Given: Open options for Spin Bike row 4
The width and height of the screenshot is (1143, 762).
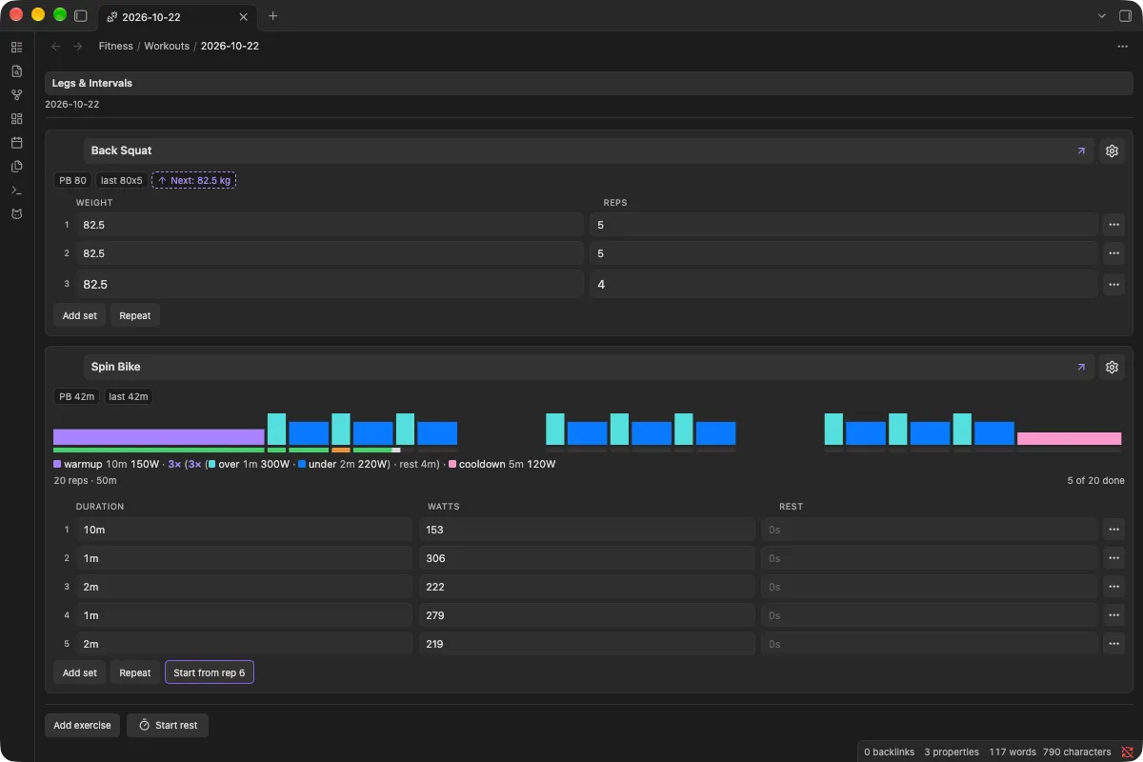Looking at the screenshot, I should (x=1113, y=615).
